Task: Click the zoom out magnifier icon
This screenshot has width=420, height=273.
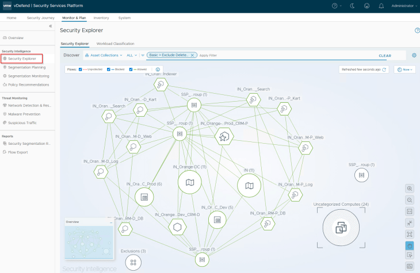Action: pyautogui.click(x=410, y=199)
